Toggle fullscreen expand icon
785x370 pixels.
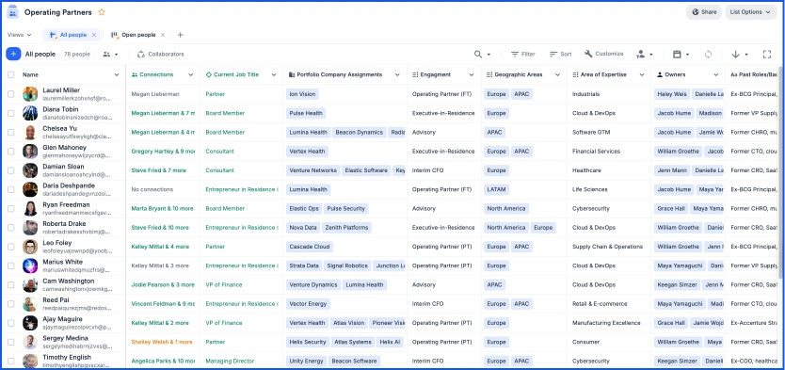pos(766,54)
